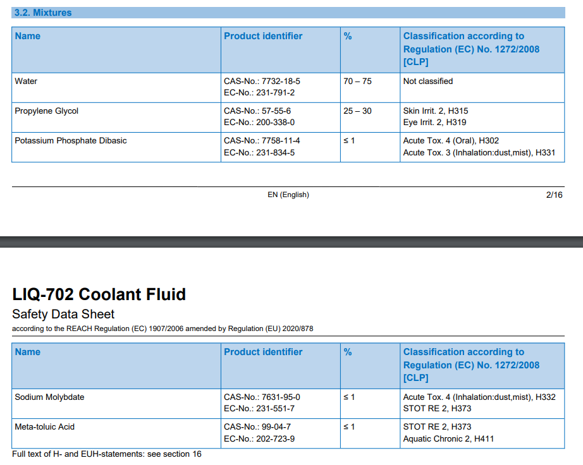The height and width of the screenshot is (465, 583).
Task: Click the '25 – 30' percentage value
Action: (x=357, y=111)
